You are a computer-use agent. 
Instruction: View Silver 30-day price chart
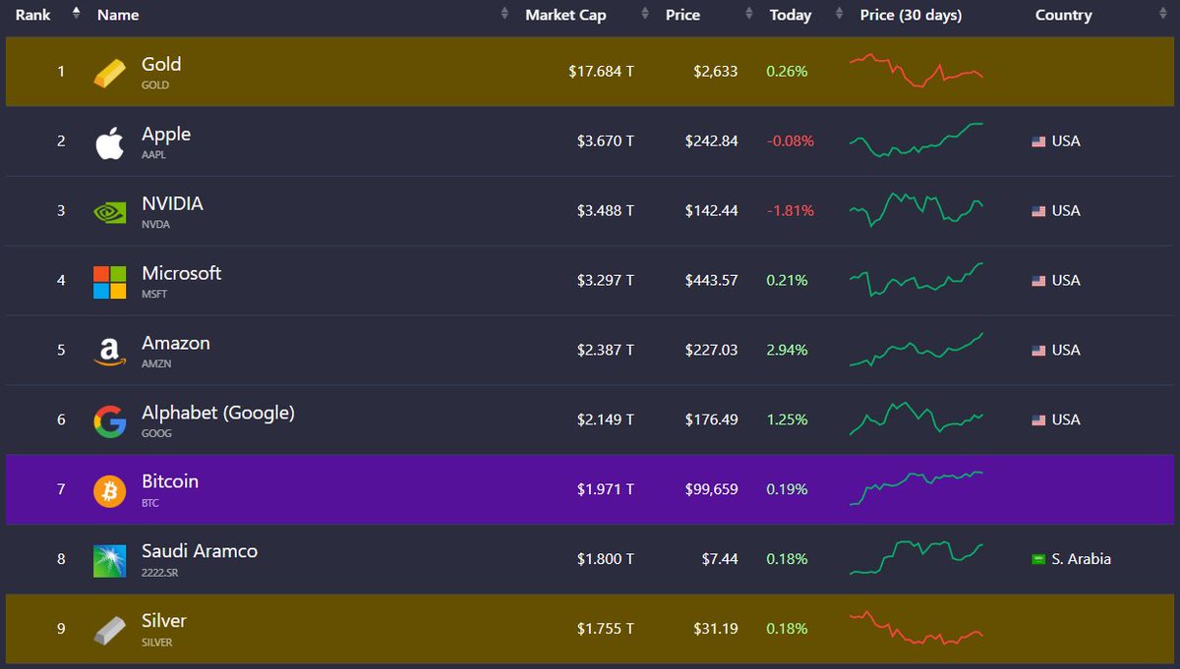click(x=916, y=629)
